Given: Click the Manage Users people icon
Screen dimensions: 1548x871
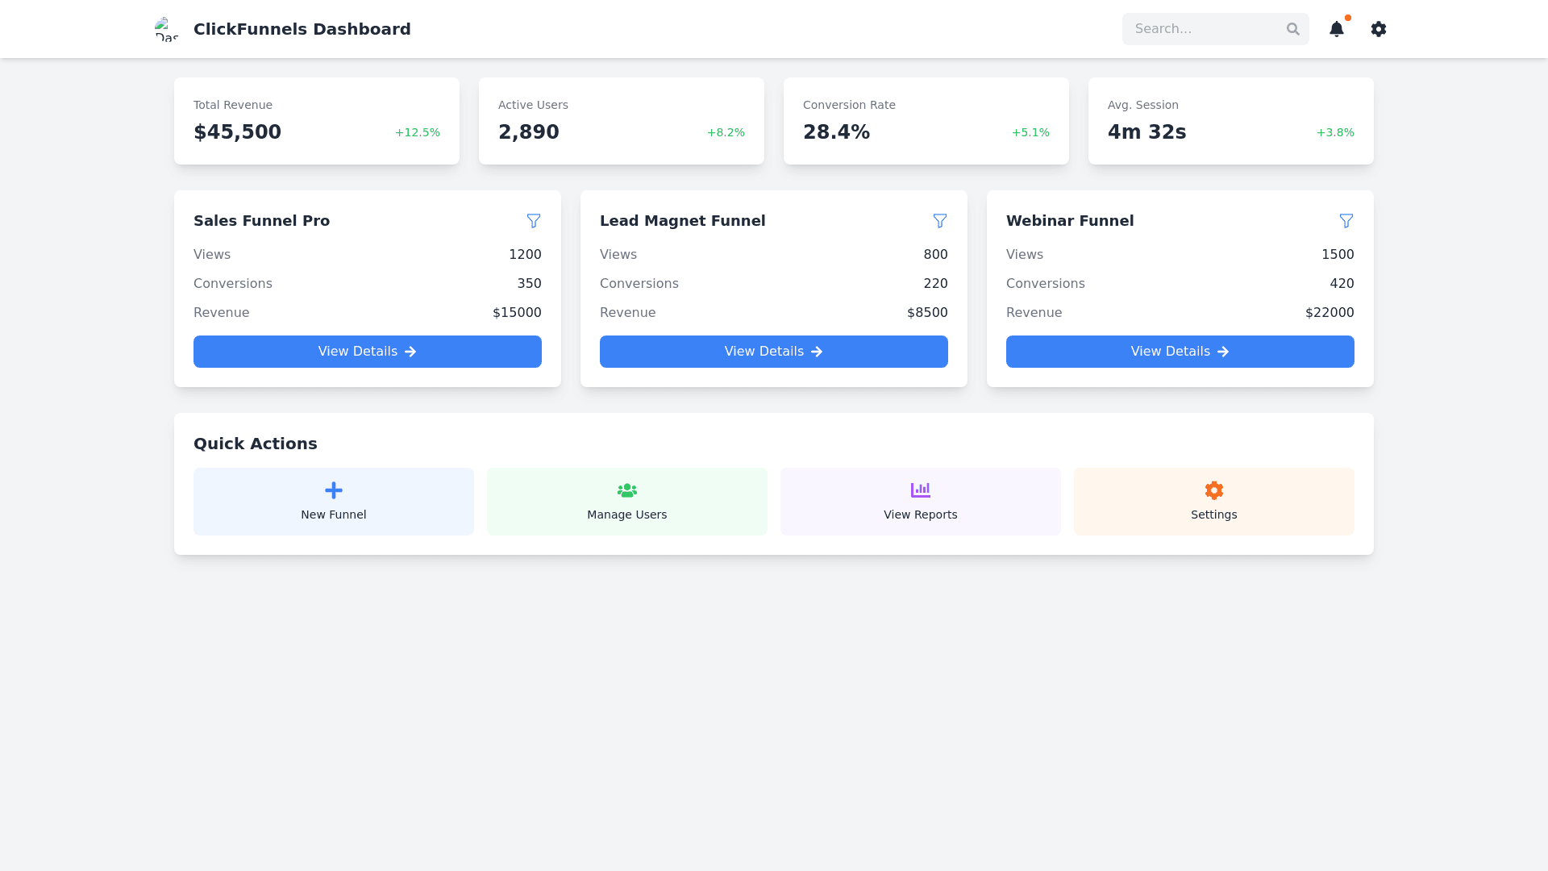Looking at the screenshot, I should (x=626, y=490).
